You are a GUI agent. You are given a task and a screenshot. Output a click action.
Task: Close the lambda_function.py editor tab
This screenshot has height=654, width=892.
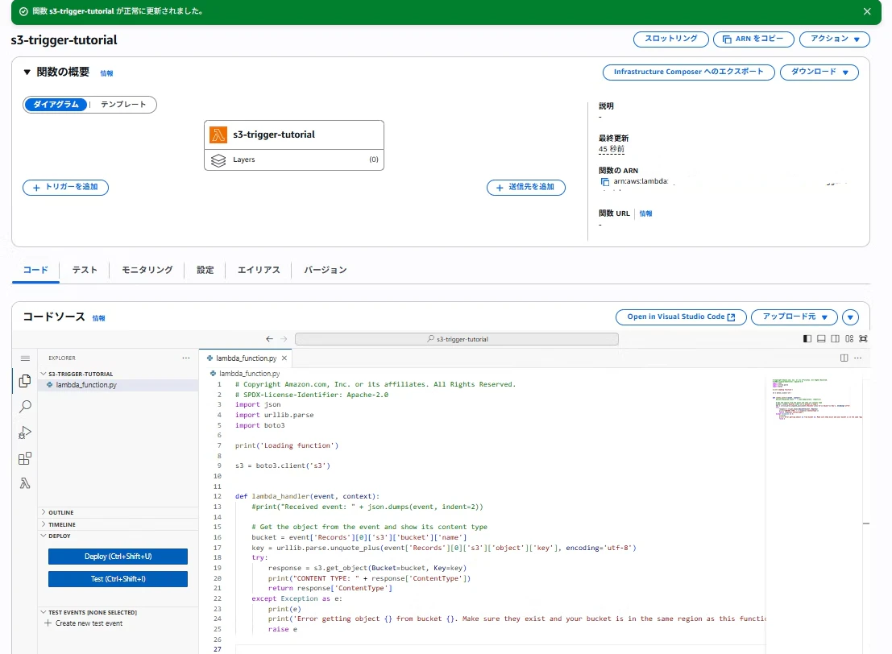coord(284,358)
